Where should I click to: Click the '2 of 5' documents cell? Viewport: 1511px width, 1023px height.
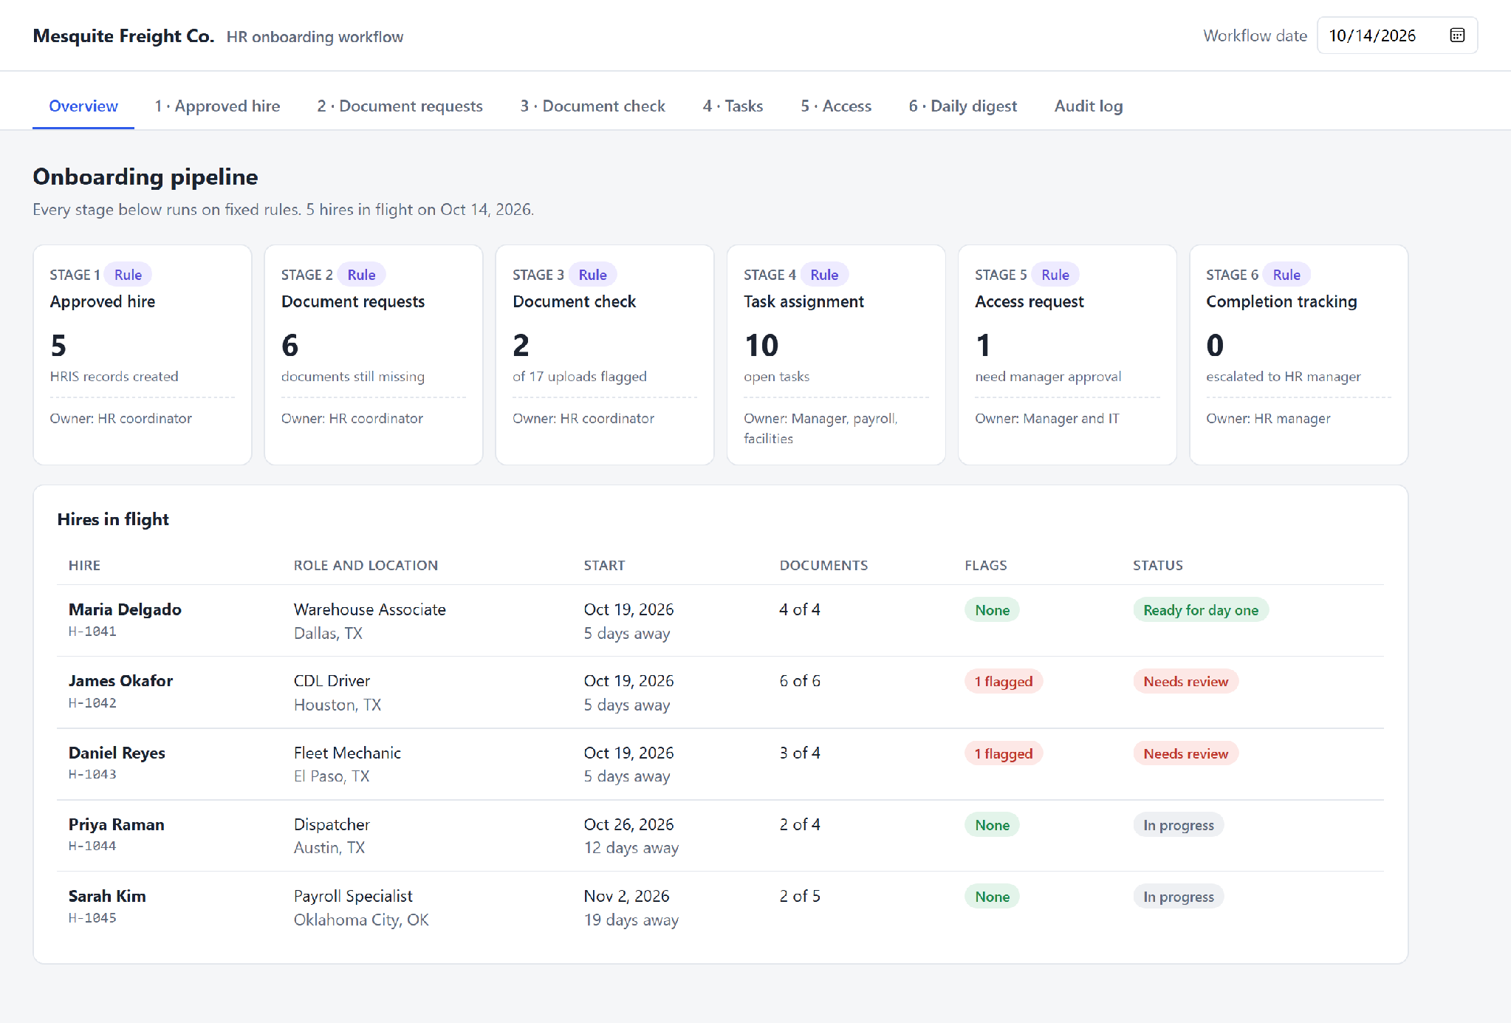point(800,896)
